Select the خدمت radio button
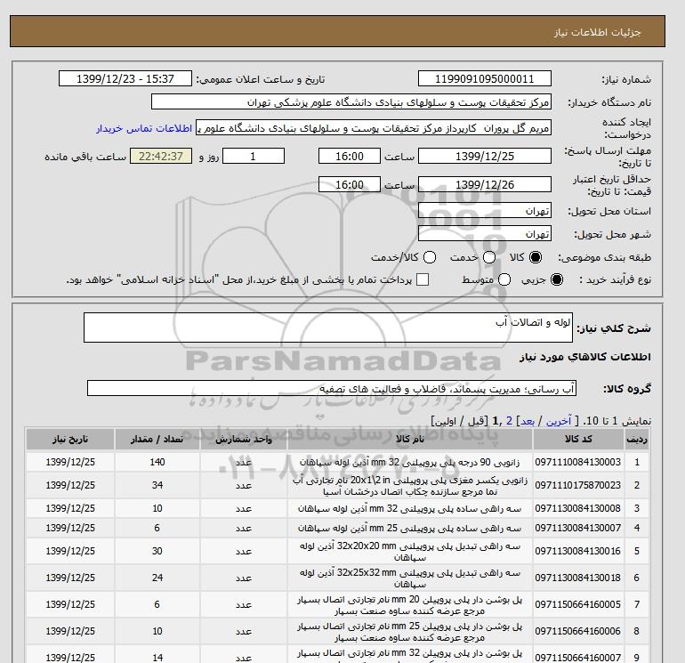This screenshot has height=663, width=685. pos(489,257)
